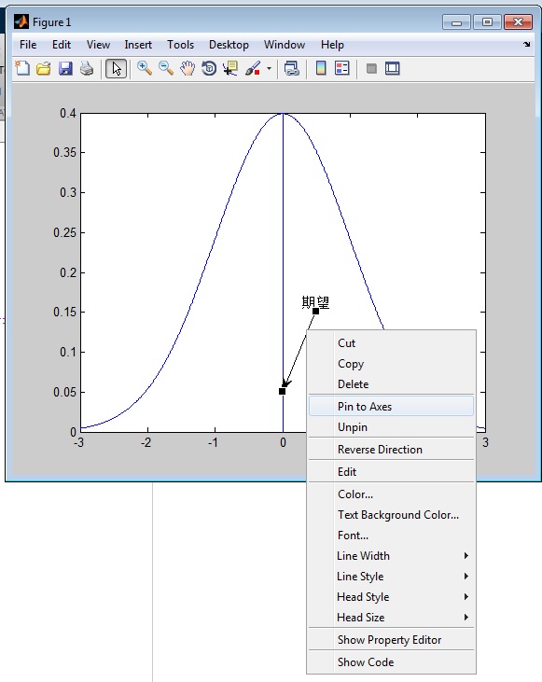Image resolution: width=542 pixels, height=682 pixels.
Task: Open the Help menu
Action: (332, 45)
